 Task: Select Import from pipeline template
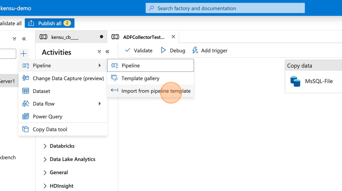(151, 91)
